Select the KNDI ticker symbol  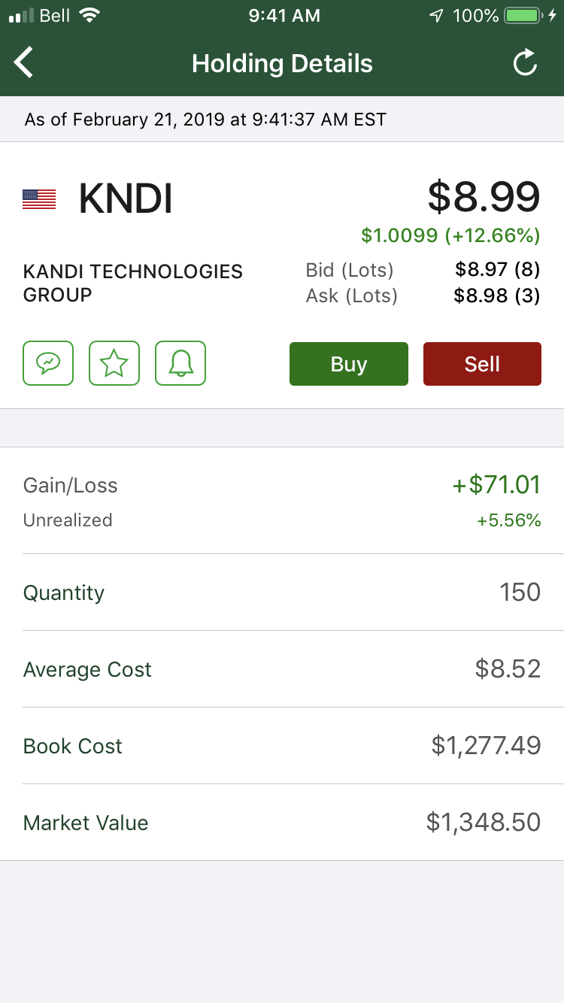coord(126,199)
